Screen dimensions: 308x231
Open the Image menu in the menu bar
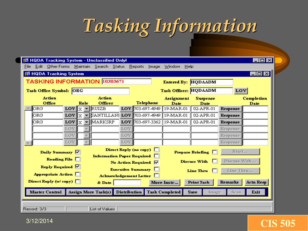pyautogui.click(x=154, y=66)
